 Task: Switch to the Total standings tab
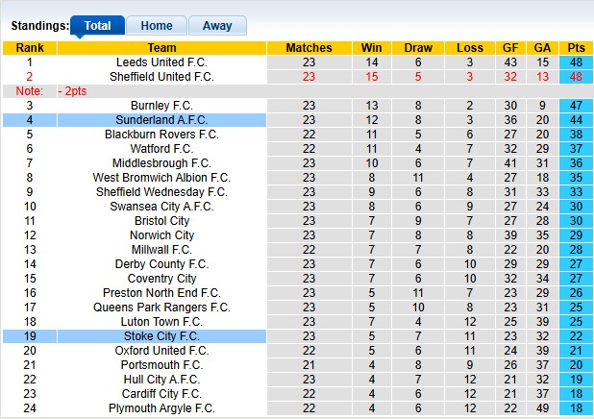97,26
